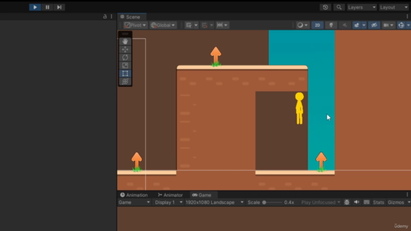Select the Move tool

pos(125,49)
